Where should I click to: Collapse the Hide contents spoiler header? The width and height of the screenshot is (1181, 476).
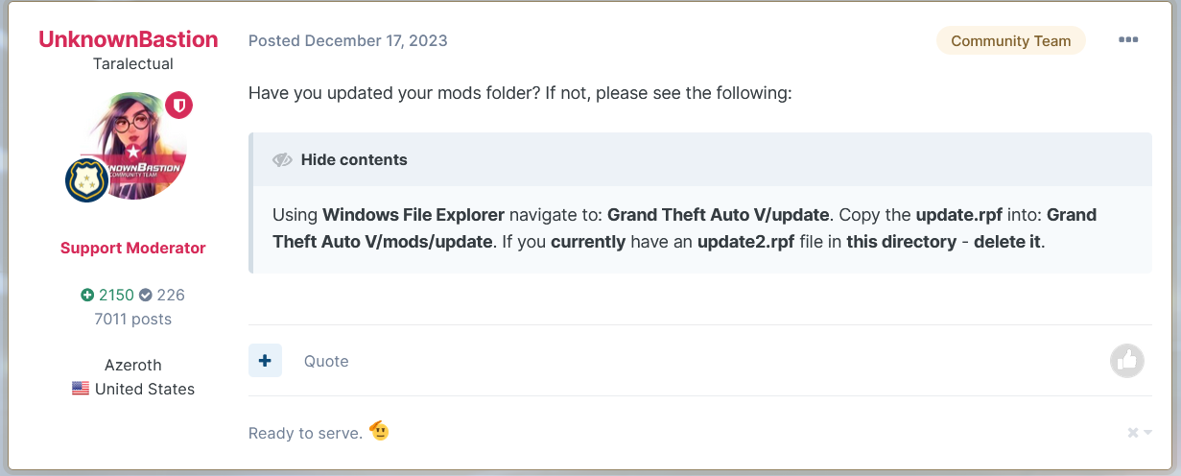(x=354, y=160)
